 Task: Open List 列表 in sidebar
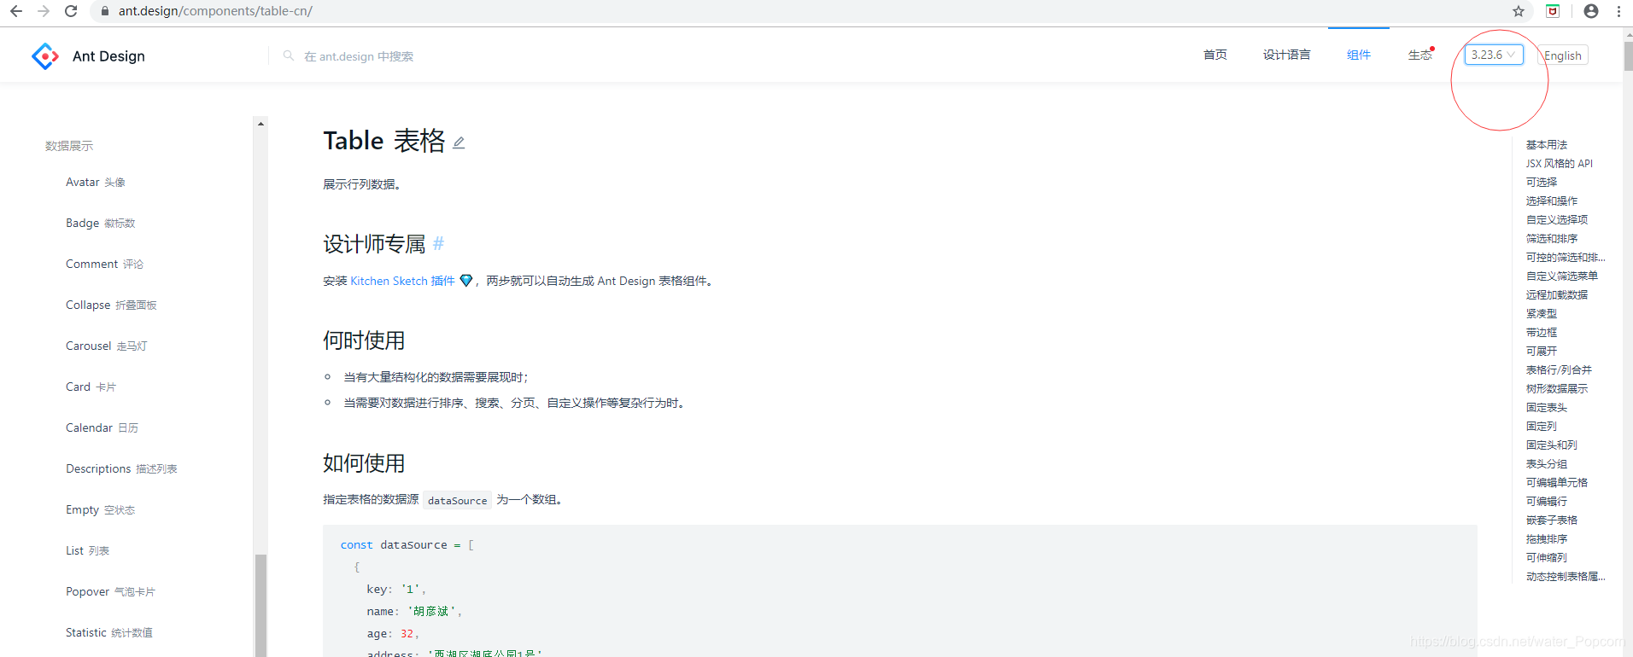click(x=87, y=550)
